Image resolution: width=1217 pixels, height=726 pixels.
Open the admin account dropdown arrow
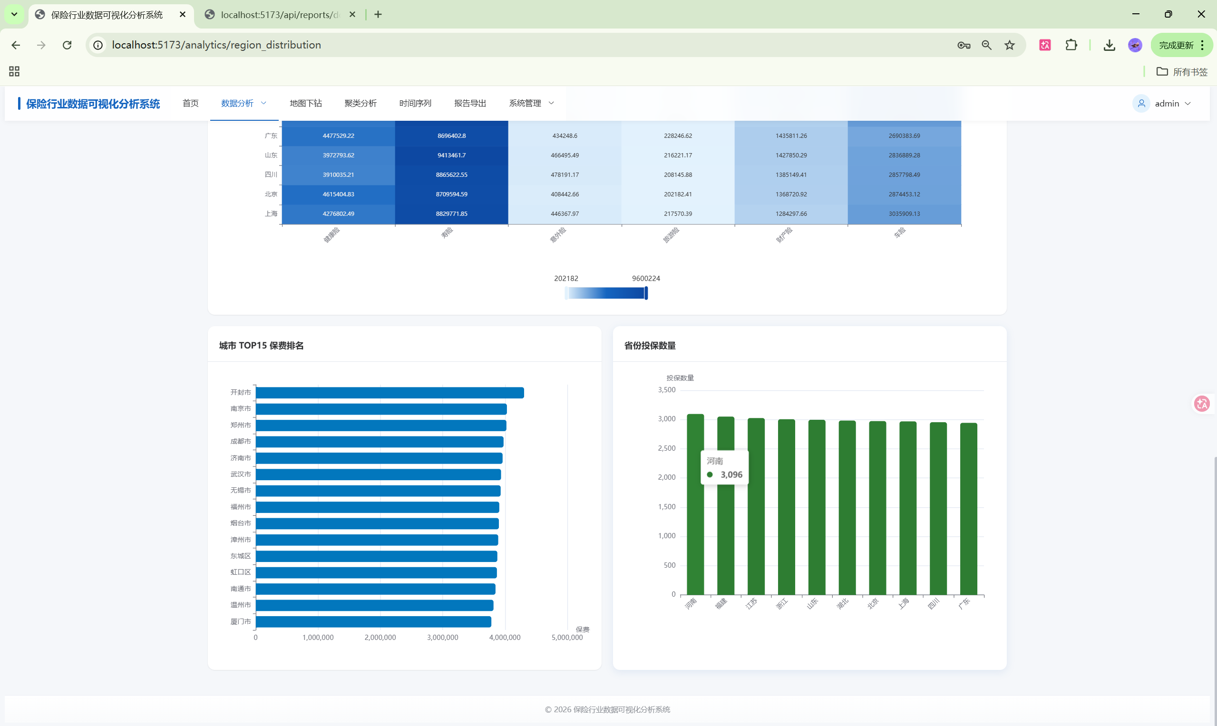tap(1188, 103)
